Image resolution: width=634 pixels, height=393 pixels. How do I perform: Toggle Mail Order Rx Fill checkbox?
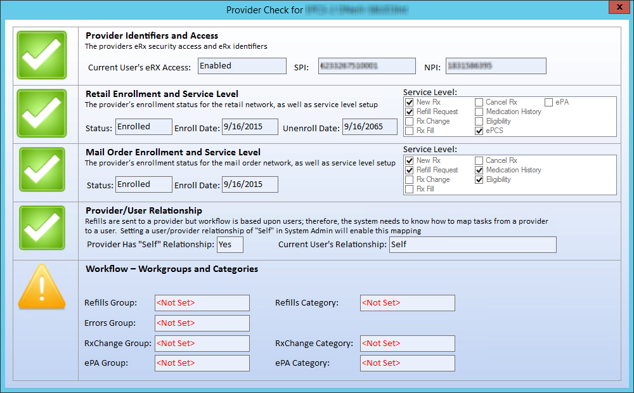tap(409, 190)
